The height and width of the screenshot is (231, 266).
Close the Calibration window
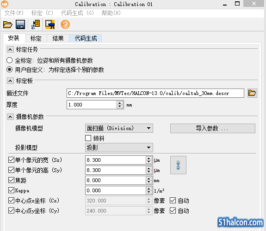[x=254, y=4]
